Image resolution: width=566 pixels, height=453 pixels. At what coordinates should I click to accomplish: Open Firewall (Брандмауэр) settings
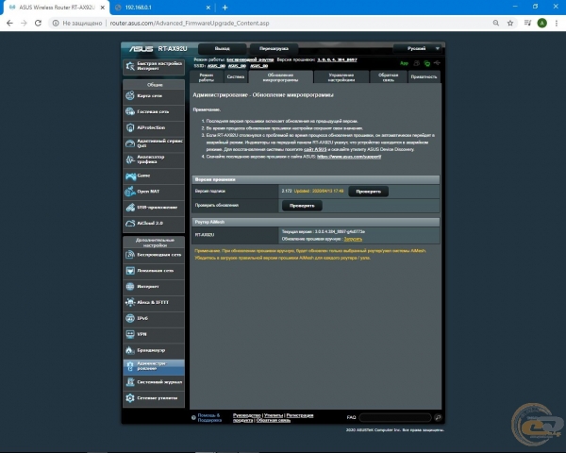[154, 350]
